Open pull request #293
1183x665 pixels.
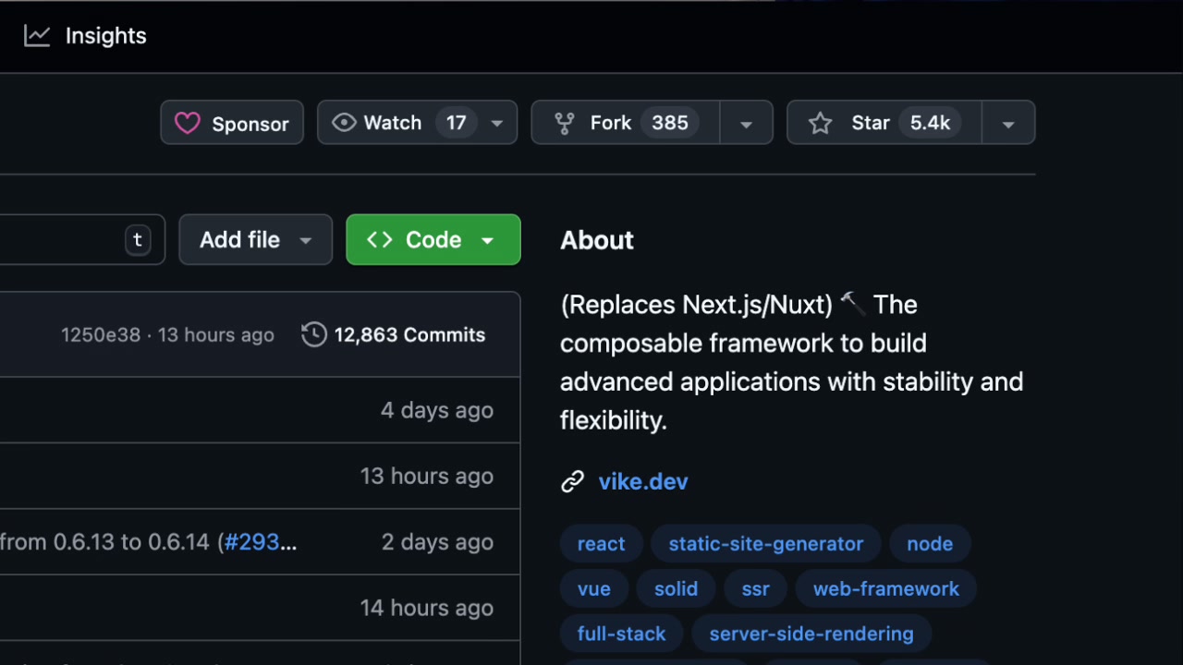coord(251,542)
